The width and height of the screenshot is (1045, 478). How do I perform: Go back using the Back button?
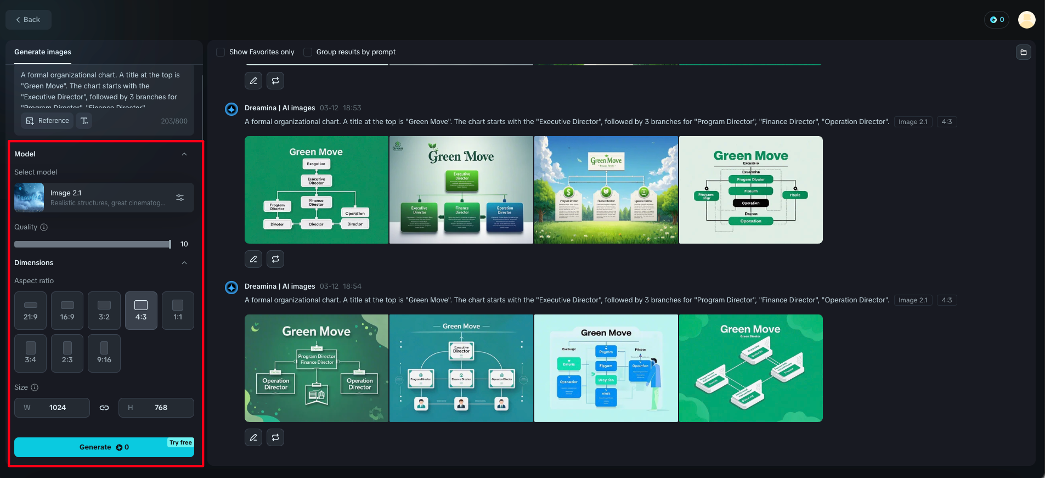29,20
